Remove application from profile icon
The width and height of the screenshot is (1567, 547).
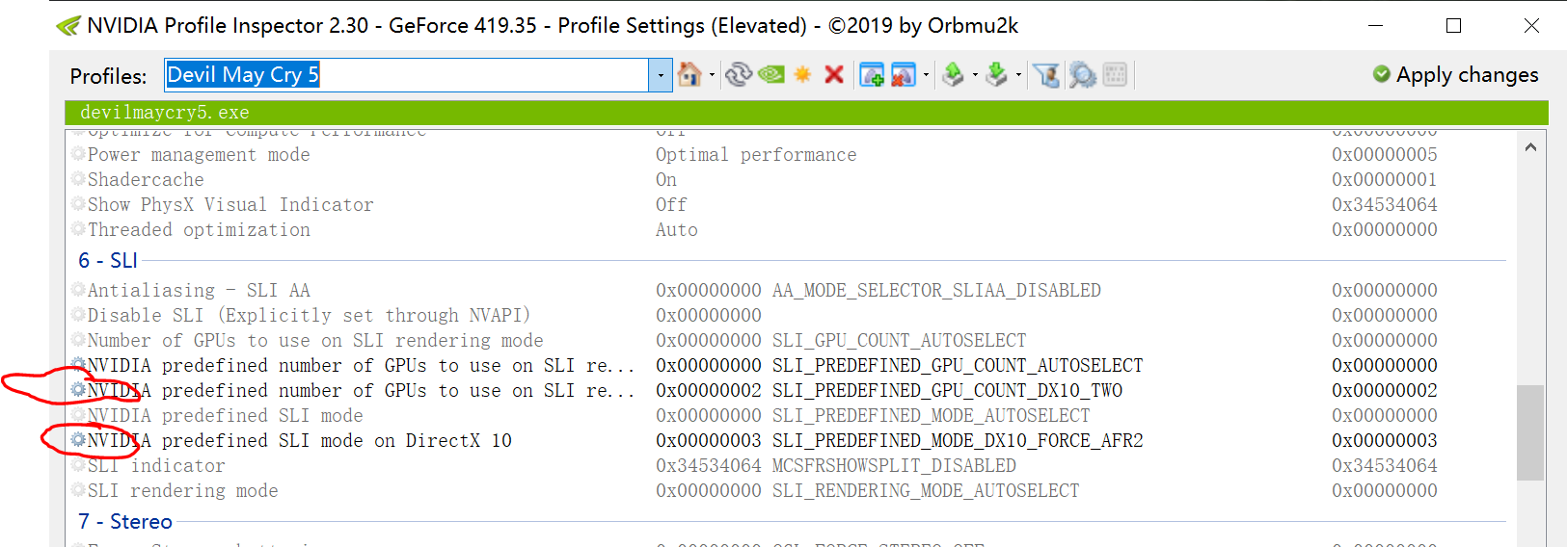[904, 74]
